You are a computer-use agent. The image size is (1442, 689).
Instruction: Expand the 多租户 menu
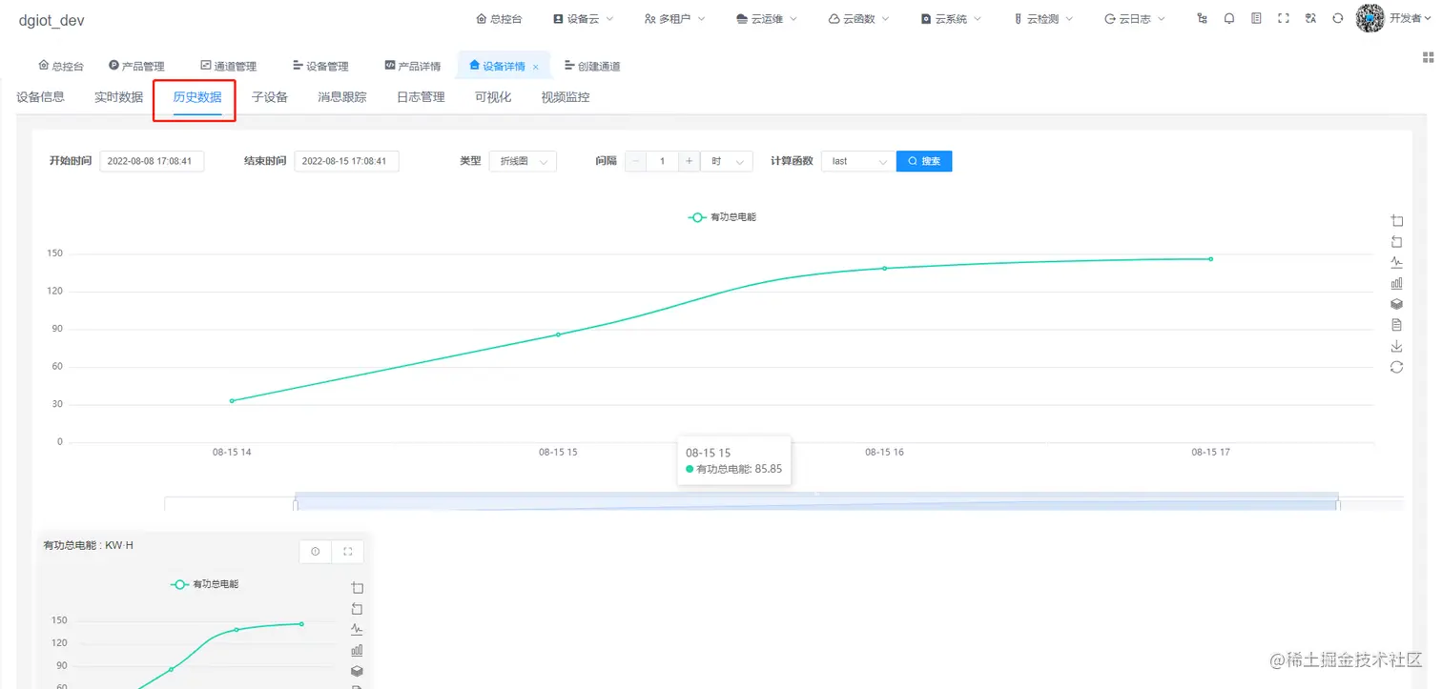tap(674, 18)
